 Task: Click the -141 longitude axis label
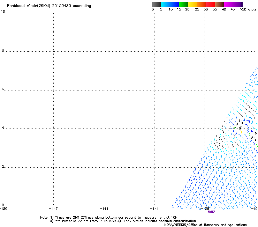point(154,209)
